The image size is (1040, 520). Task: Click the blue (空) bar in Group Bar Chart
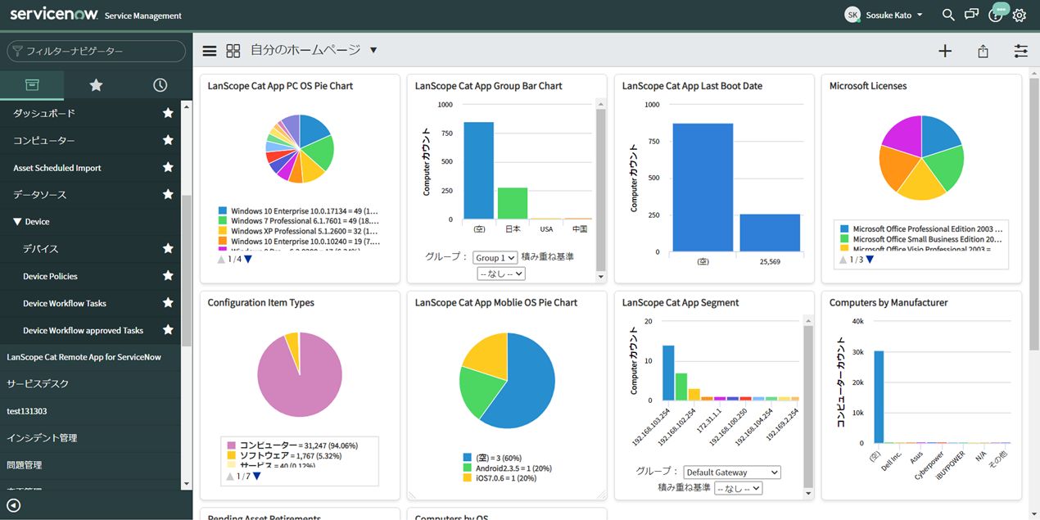478,170
